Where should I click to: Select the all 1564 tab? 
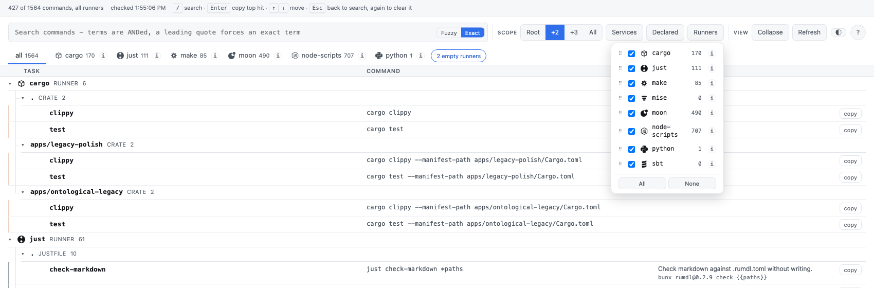[27, 56]
